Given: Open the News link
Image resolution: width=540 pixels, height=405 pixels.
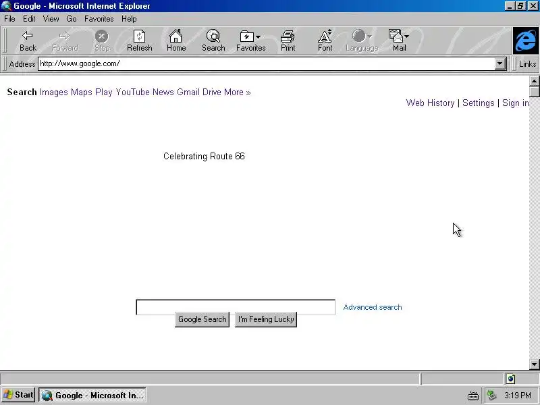Looking at the screenshot, I should pos(163,92).
